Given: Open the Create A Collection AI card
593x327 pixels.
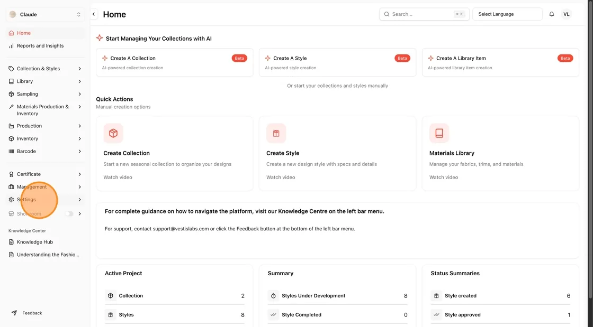Looking at the screenshot, I should click(174, 62).
